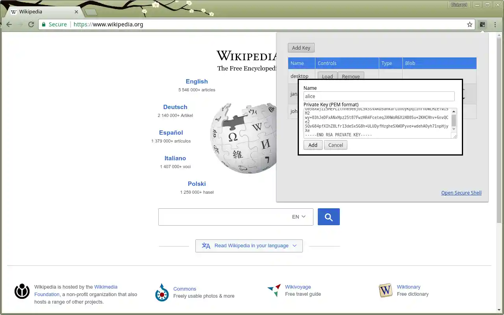The width and height of the screenshot is (504, 315).
Task: Click the blue search magnifier button
Action: click(x=328, y=217)
